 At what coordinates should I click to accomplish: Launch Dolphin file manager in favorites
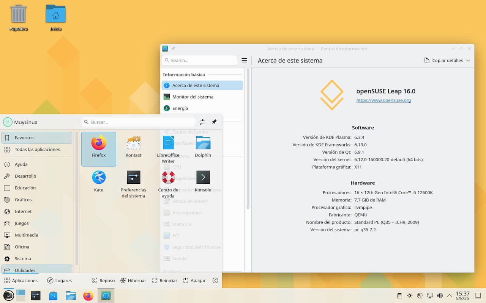203,143
